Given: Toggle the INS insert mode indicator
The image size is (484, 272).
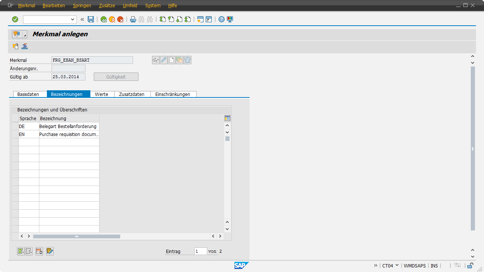Looking at the screenshot, I should (434, 266).
